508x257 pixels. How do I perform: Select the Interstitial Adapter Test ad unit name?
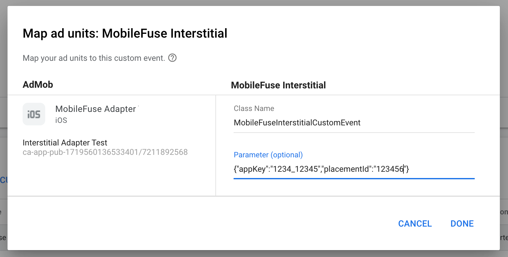[65, 143]
